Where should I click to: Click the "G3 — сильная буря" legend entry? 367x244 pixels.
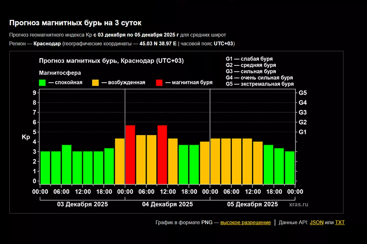click(x=251, y=71)
